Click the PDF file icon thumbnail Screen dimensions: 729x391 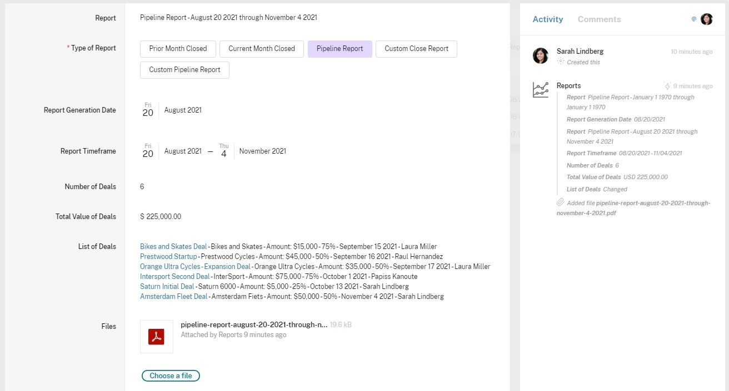pos(156,337)
